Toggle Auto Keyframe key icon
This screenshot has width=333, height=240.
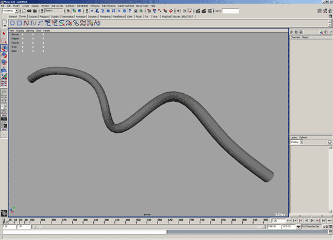[325, 227]
